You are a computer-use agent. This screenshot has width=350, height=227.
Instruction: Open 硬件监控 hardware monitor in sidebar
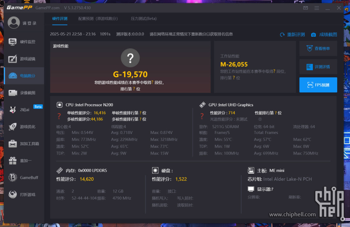(x=24, y=42)
